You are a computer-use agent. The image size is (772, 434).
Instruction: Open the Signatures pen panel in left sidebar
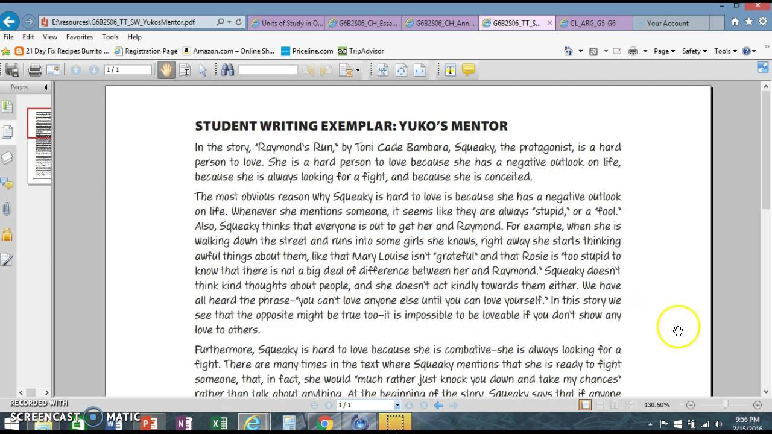7,260
